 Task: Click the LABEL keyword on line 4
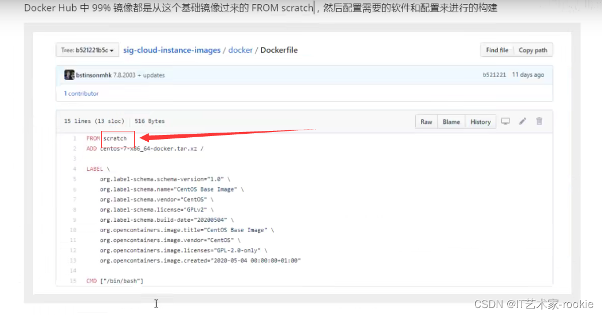pyautogui.click(x=94, y=169)
